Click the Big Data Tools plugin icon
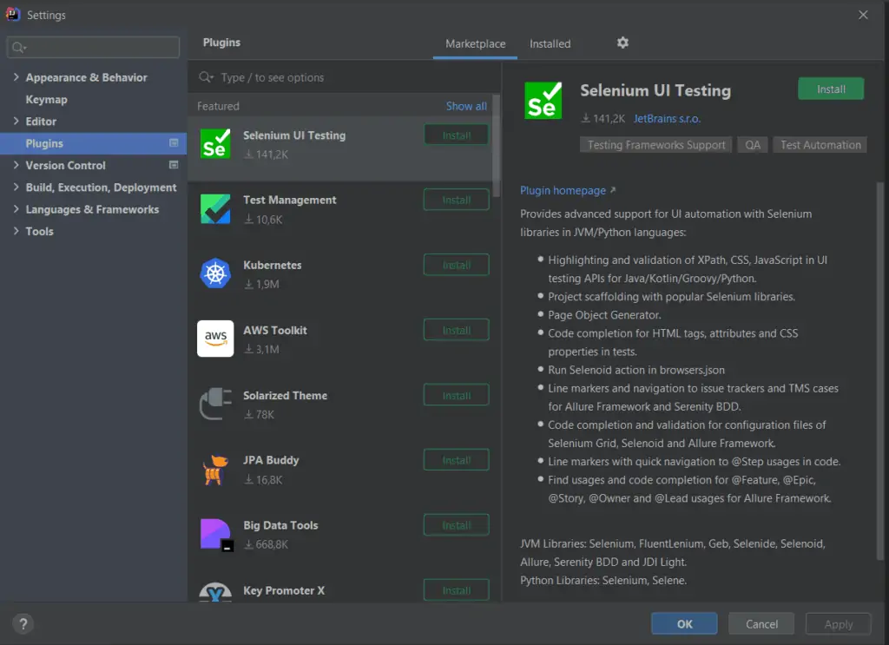 point(215,532)
